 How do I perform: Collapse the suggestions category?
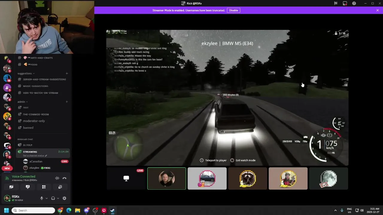pyautogui.click(x=26, y=73)
